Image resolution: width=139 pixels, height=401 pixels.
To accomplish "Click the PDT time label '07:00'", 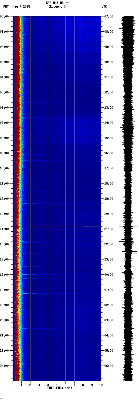I will pos(4,123).
